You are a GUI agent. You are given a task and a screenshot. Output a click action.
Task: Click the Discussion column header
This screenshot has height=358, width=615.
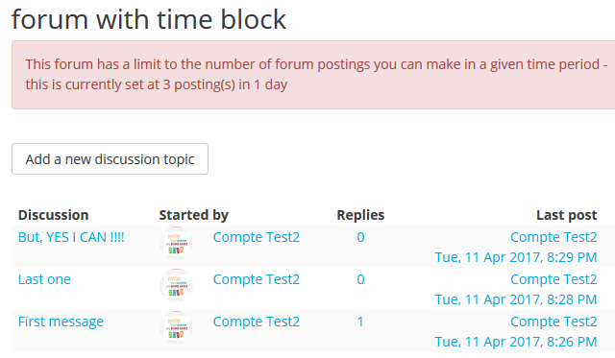click(54, 215)
